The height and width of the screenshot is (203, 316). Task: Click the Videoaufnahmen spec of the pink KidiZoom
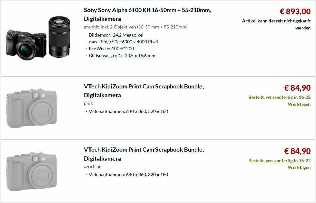[128, 111]
